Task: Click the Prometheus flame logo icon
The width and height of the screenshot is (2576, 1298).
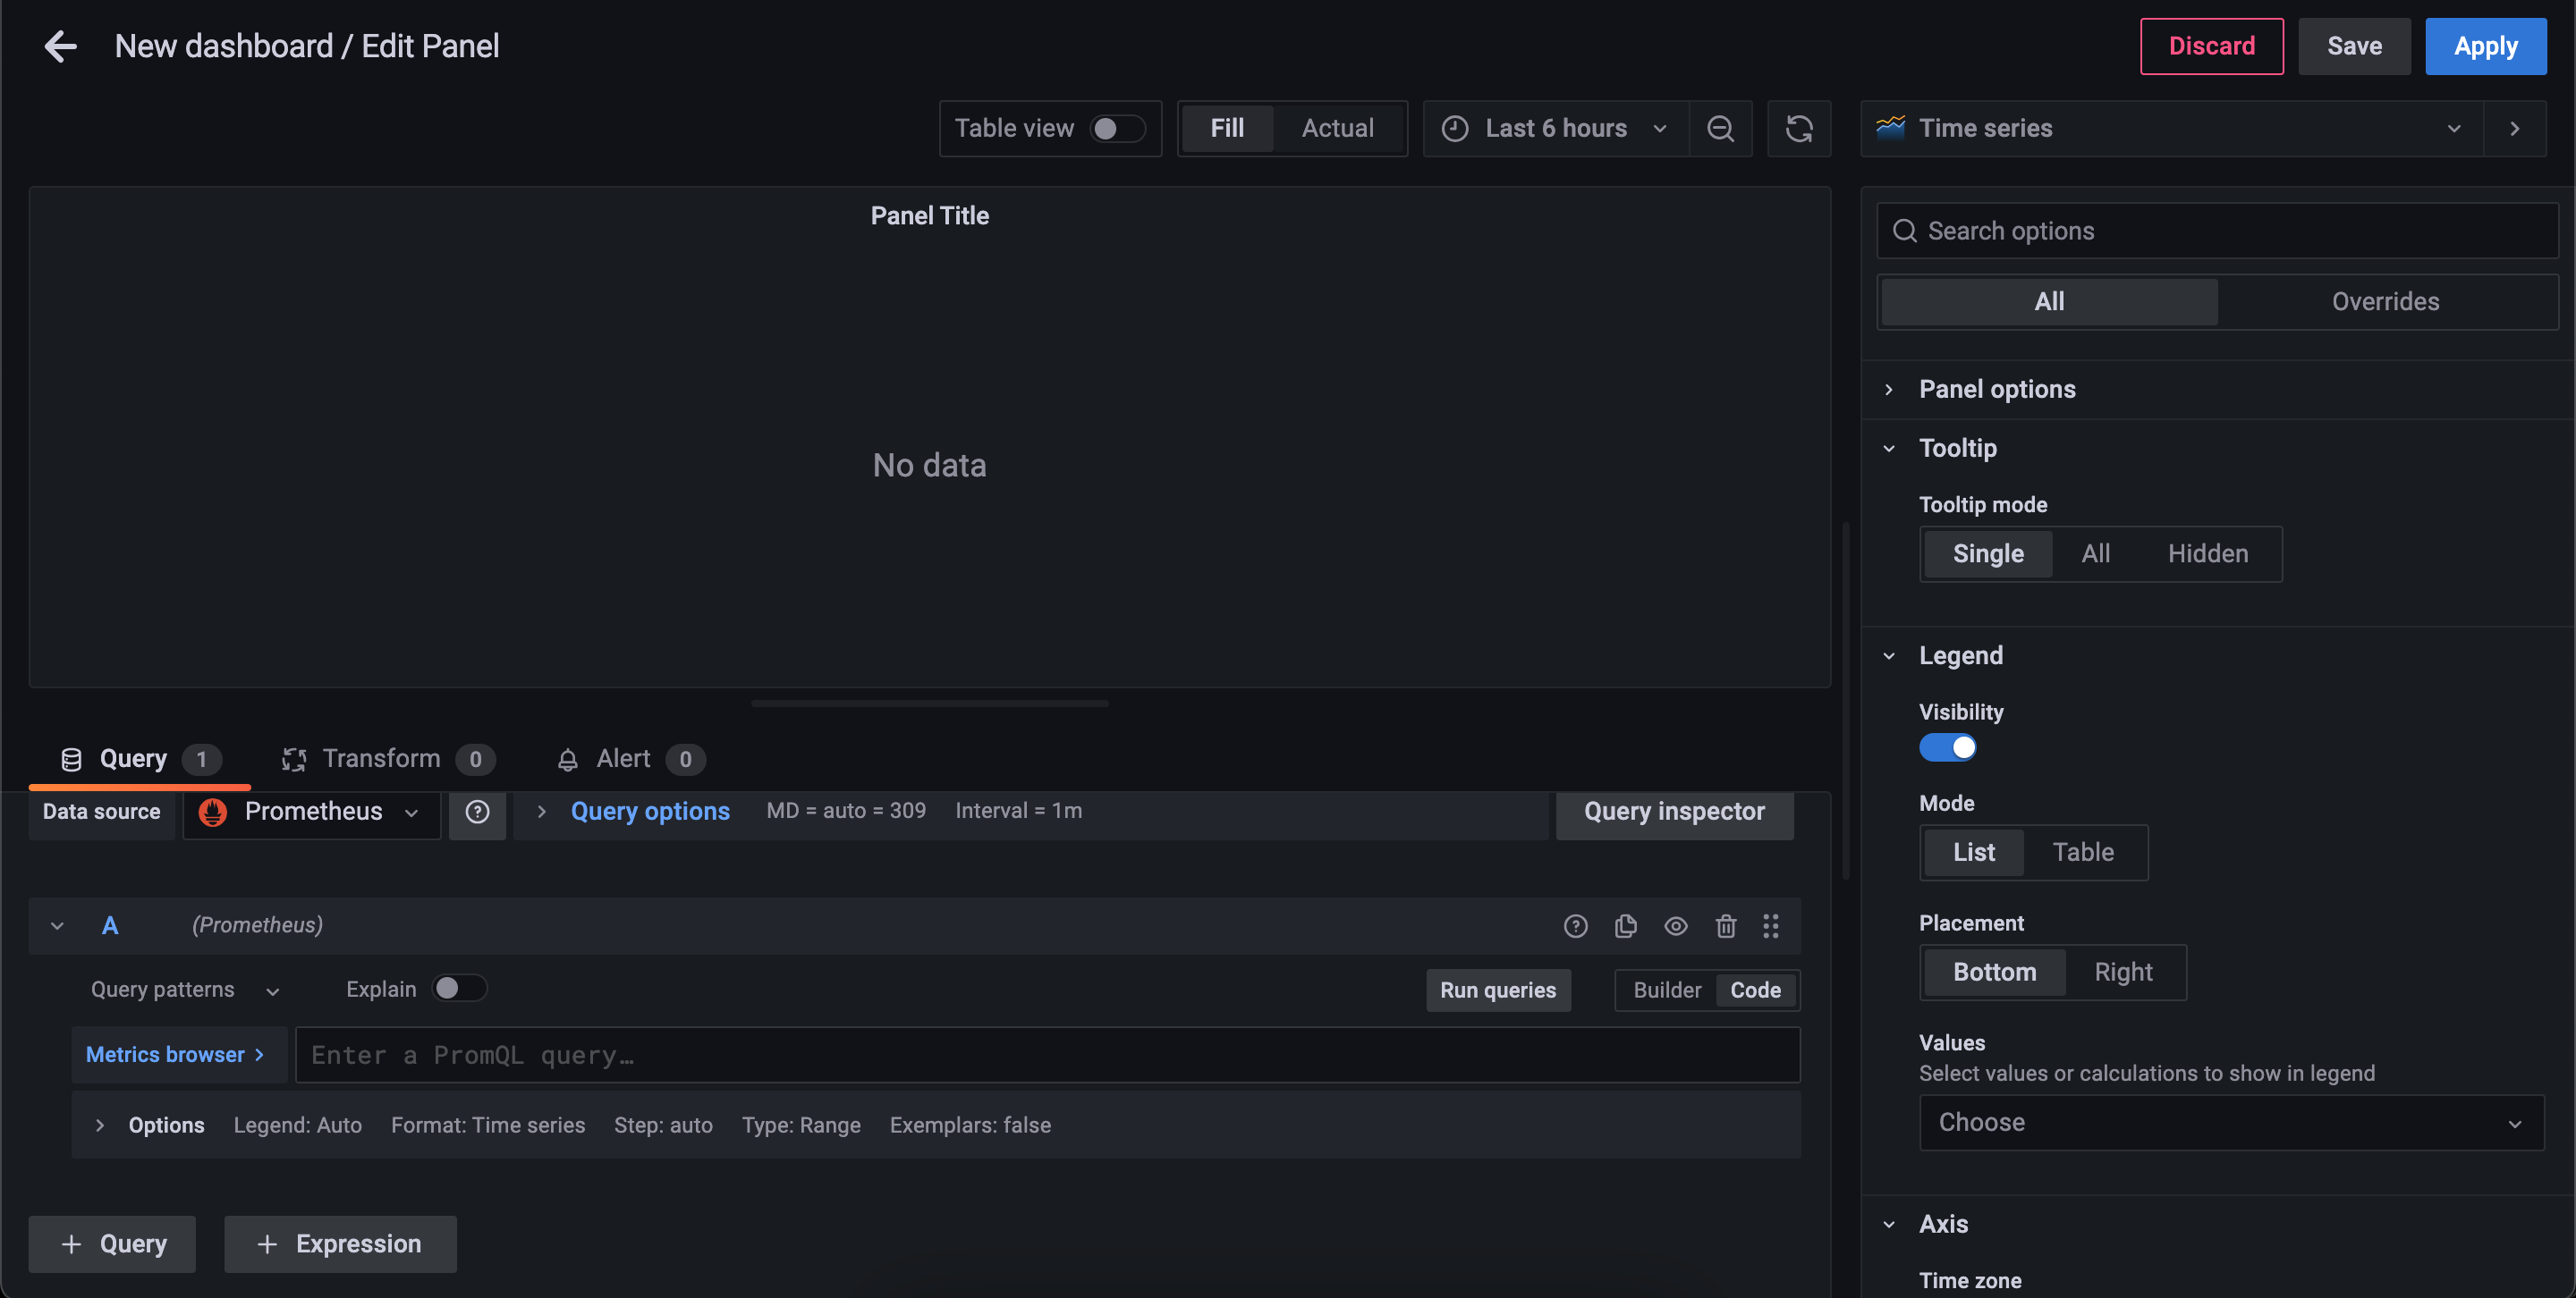Action: (212, 812)
